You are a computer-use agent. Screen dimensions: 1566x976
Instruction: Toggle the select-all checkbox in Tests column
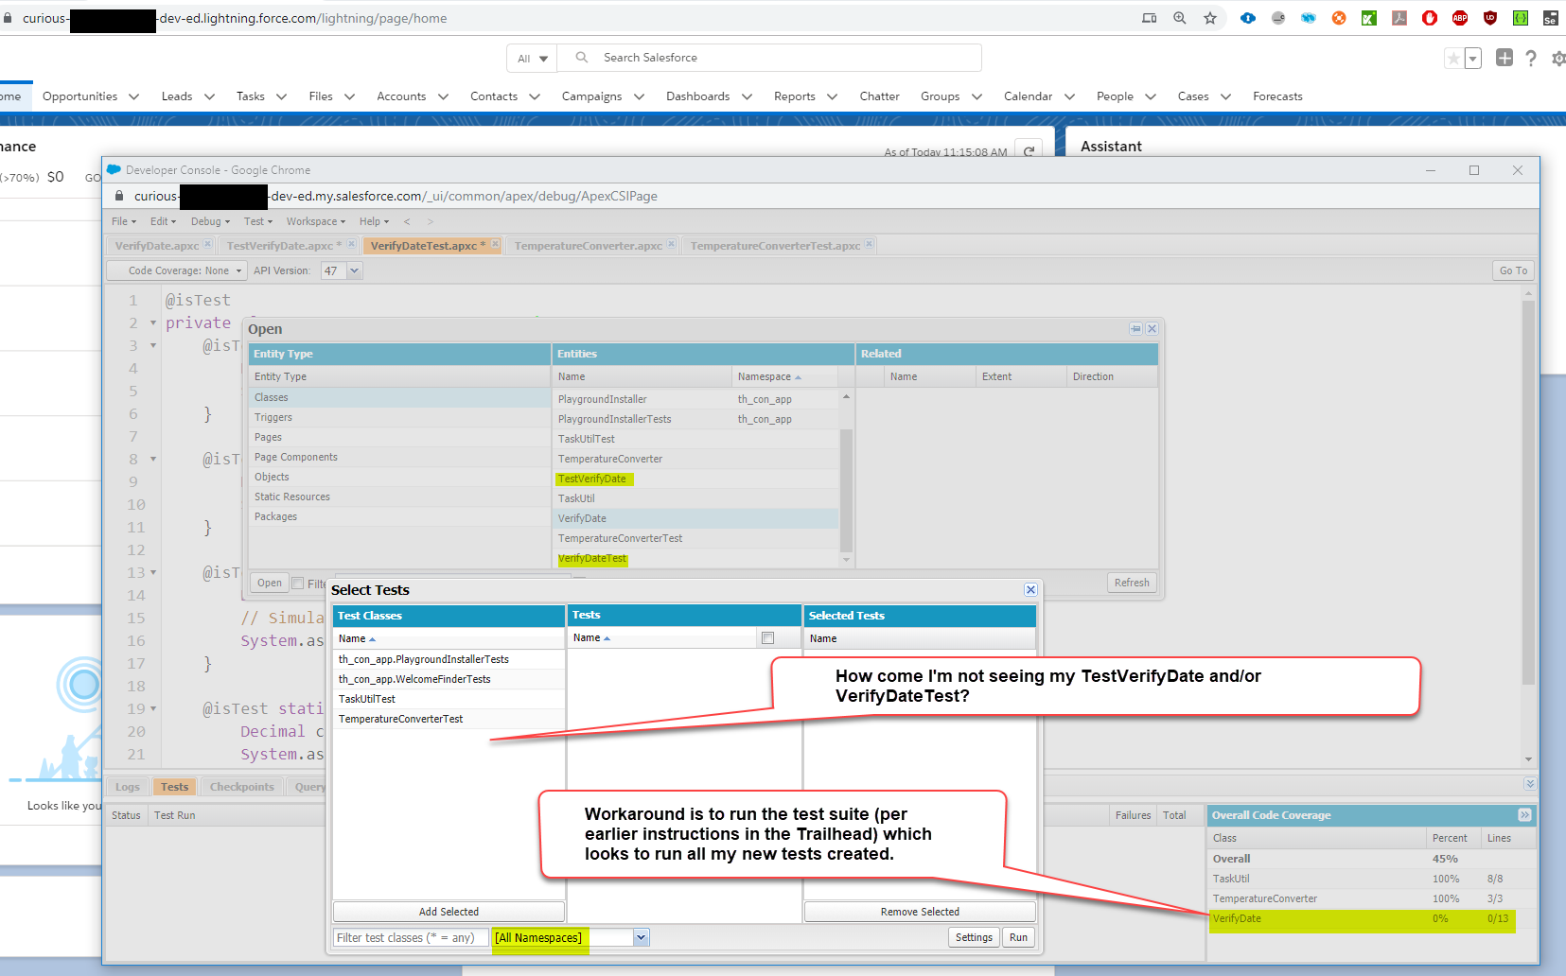pos(767,638)
